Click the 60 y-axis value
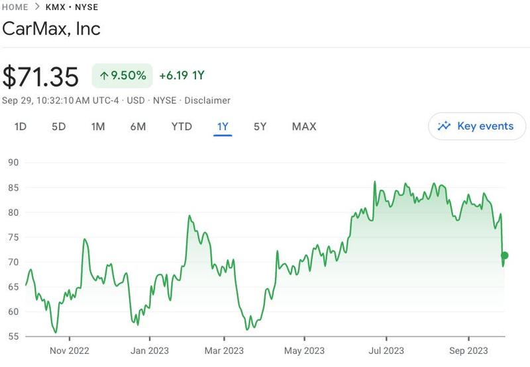Screen dimensions: 530x367 coord(13,311)
